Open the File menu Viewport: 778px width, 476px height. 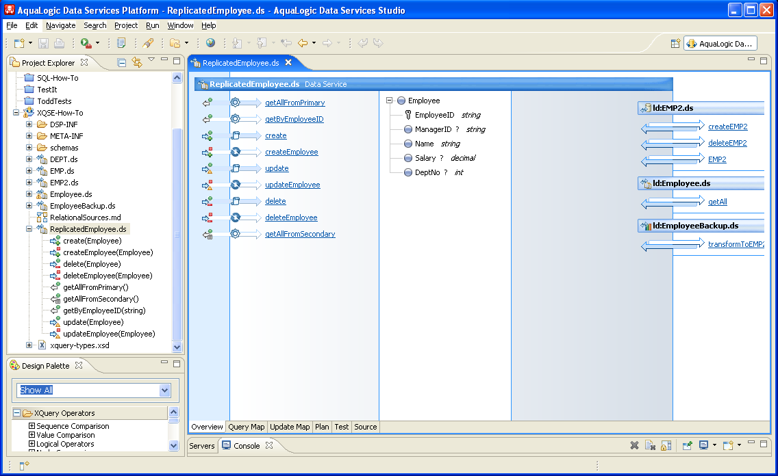12,25
